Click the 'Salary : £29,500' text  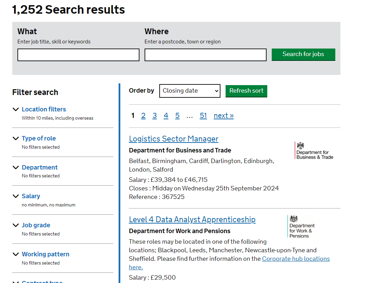(x=152, y=278)
